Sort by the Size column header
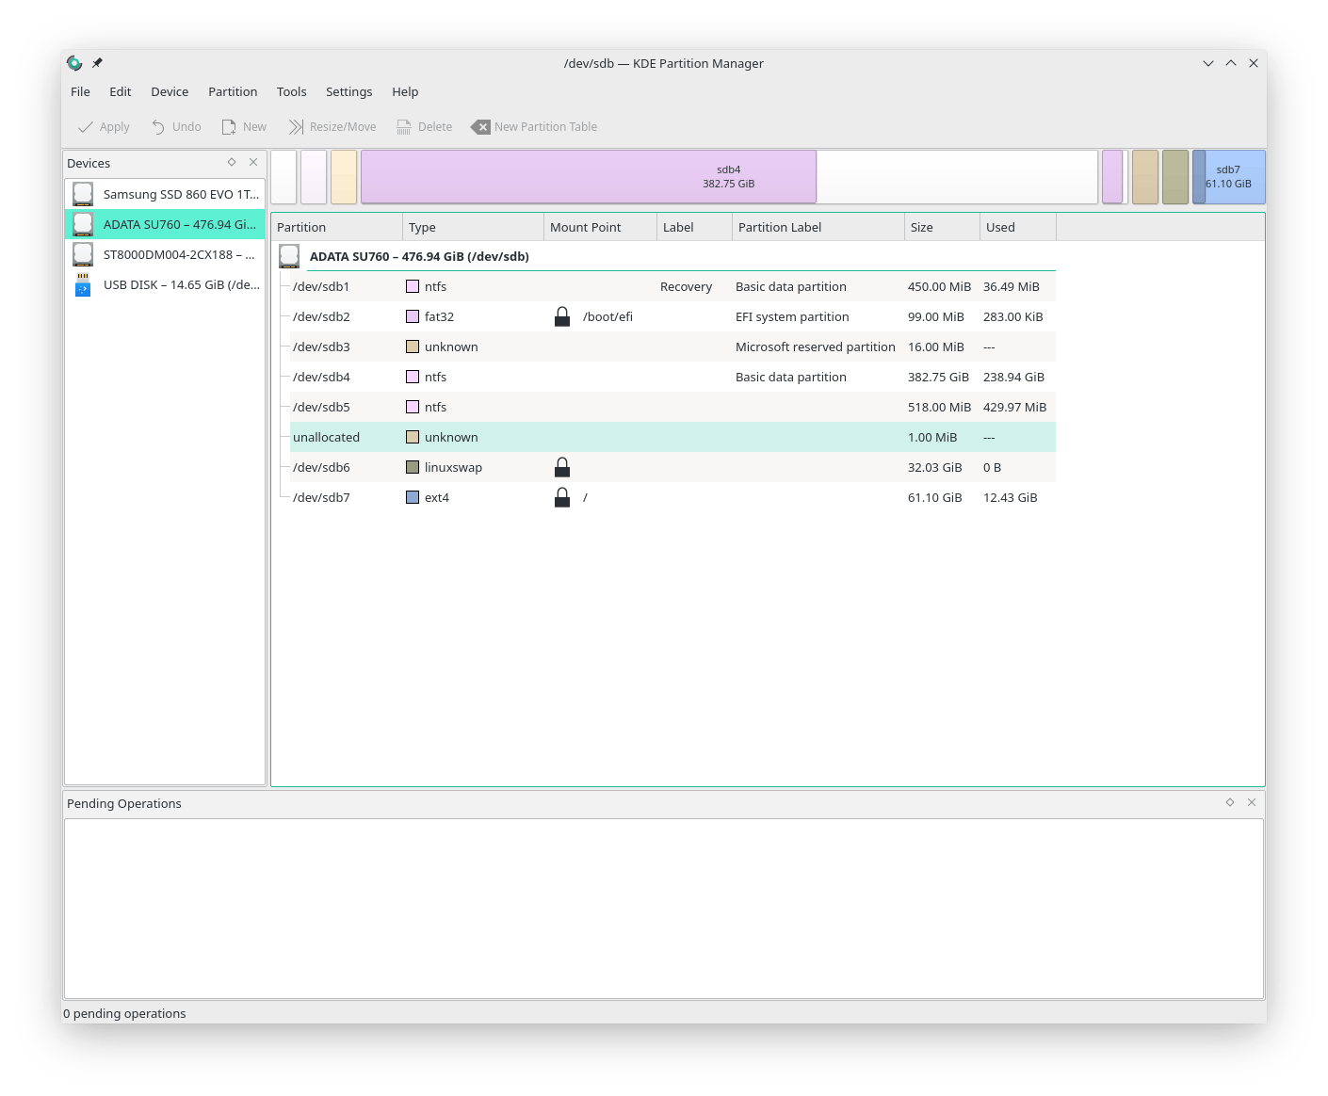 tap(942, 227)
